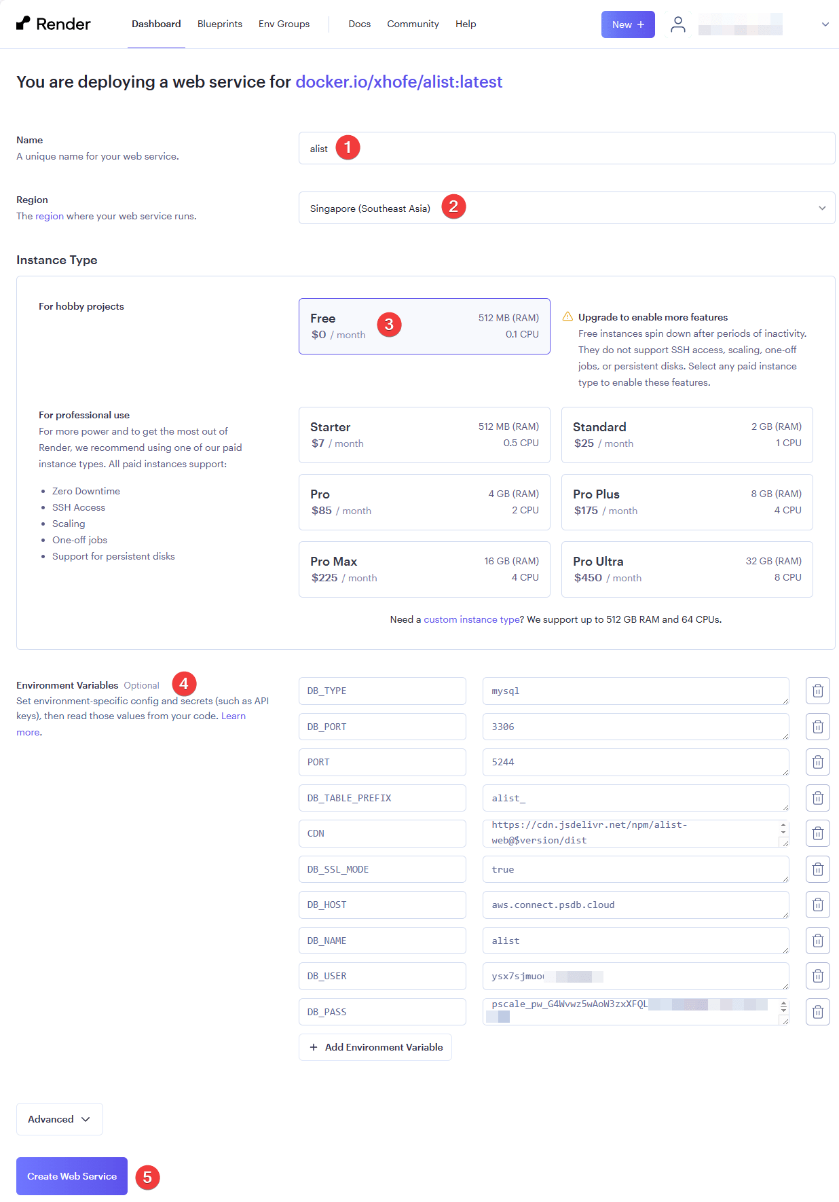The width and height of the screenshot is (839, 1202).
Task: Select the Free instance type
Action: point(424,326)
